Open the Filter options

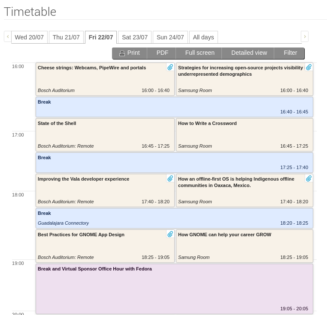coord(290,53)
